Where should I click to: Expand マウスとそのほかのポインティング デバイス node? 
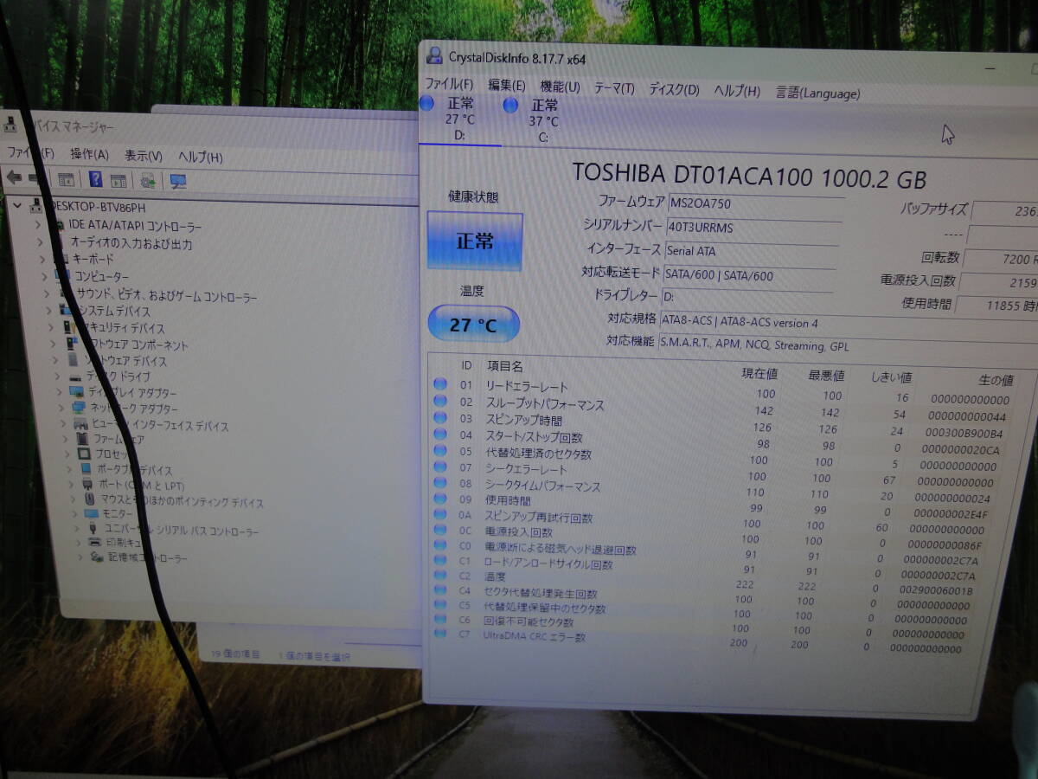[x=74, y=499]
